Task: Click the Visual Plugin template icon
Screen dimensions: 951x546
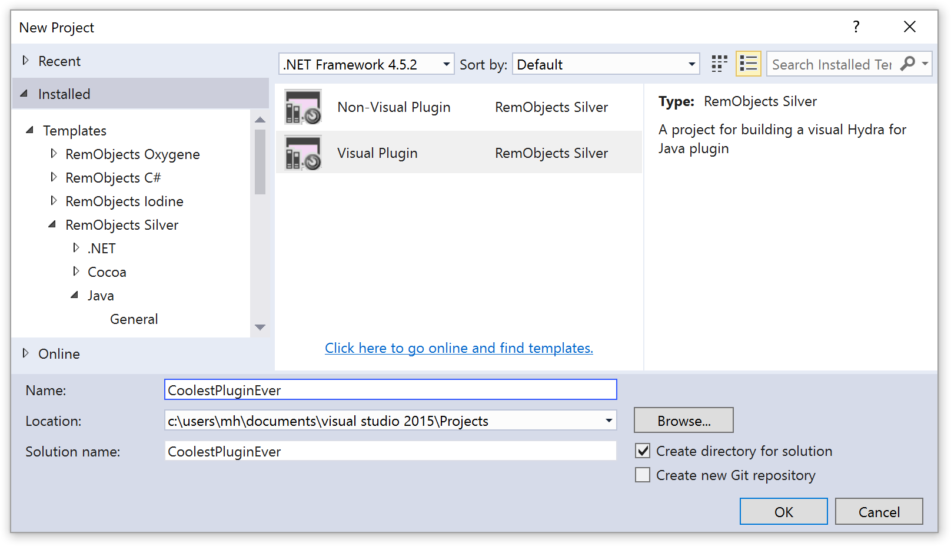Action: (x=303, y=153)
